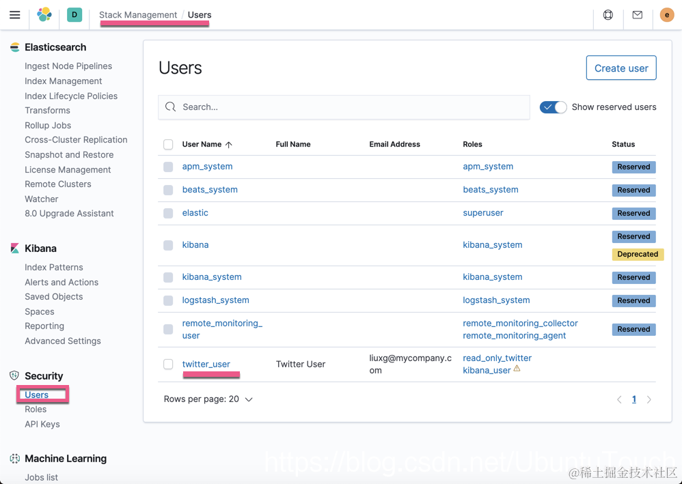
Task: Open the Roles page under Security
Action: pos(36,410)
